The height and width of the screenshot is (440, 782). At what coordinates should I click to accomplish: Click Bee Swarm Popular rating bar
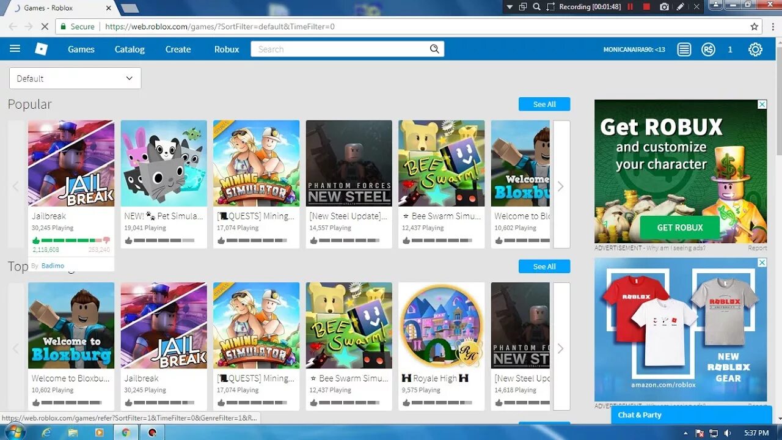[x=442, y=241]
